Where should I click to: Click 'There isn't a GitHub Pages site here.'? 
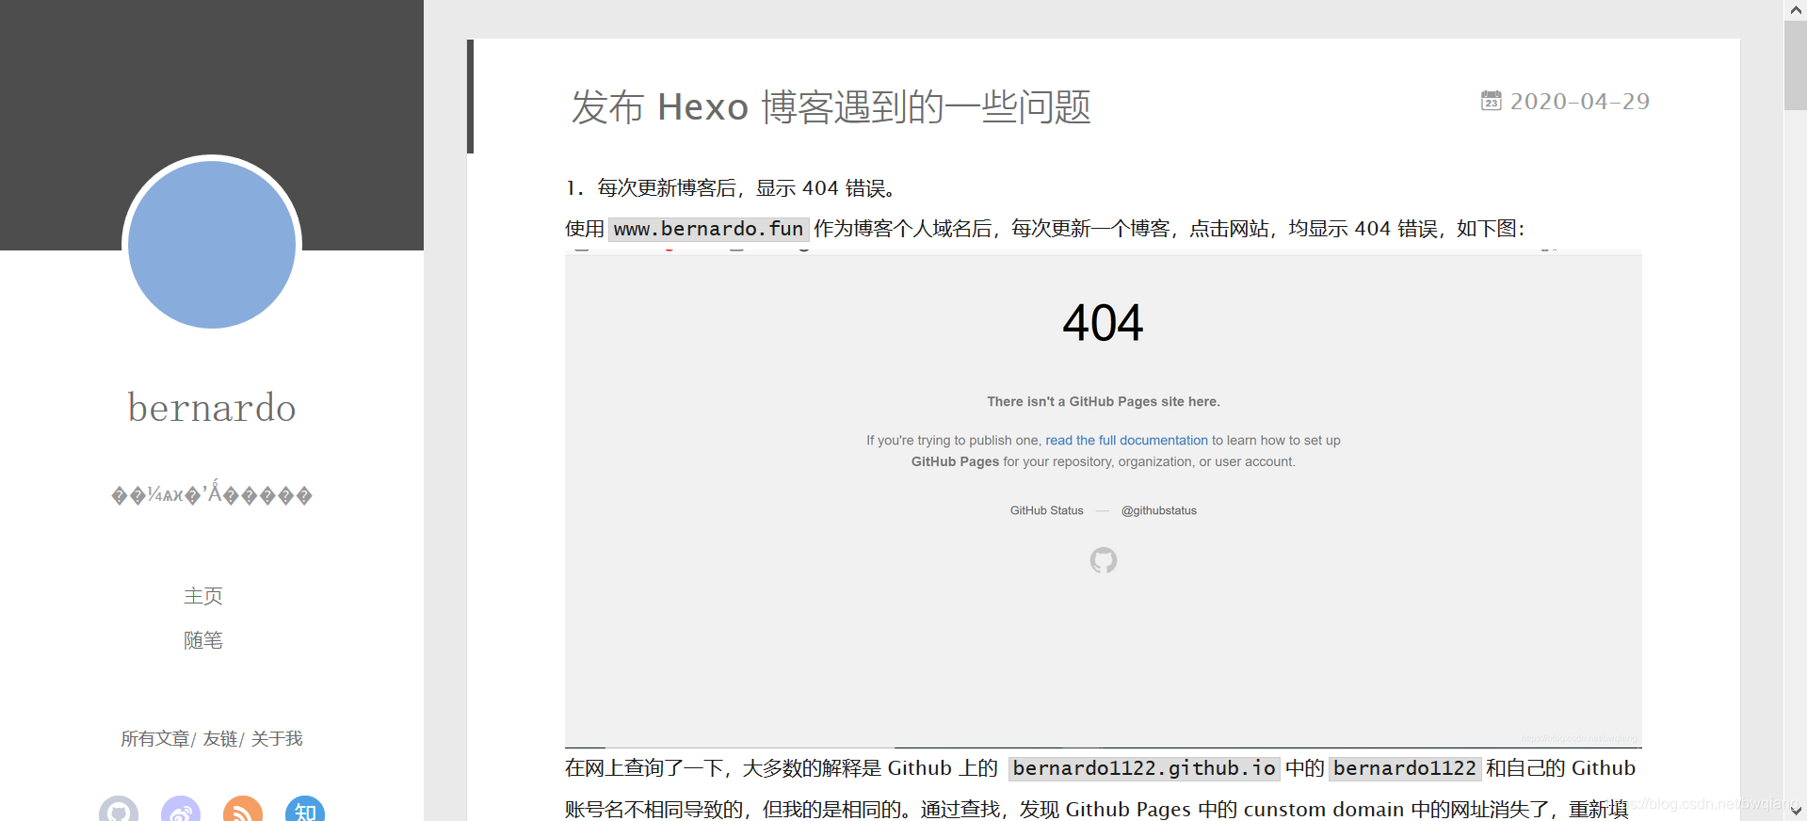[x=1104, y=401]
